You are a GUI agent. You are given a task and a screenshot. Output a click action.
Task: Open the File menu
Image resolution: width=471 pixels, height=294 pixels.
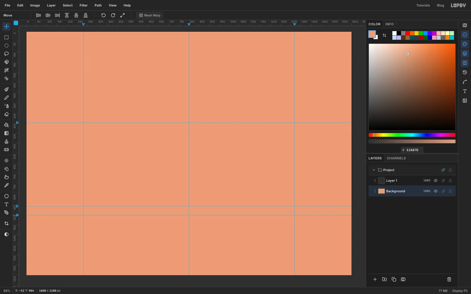pos(7,5)
